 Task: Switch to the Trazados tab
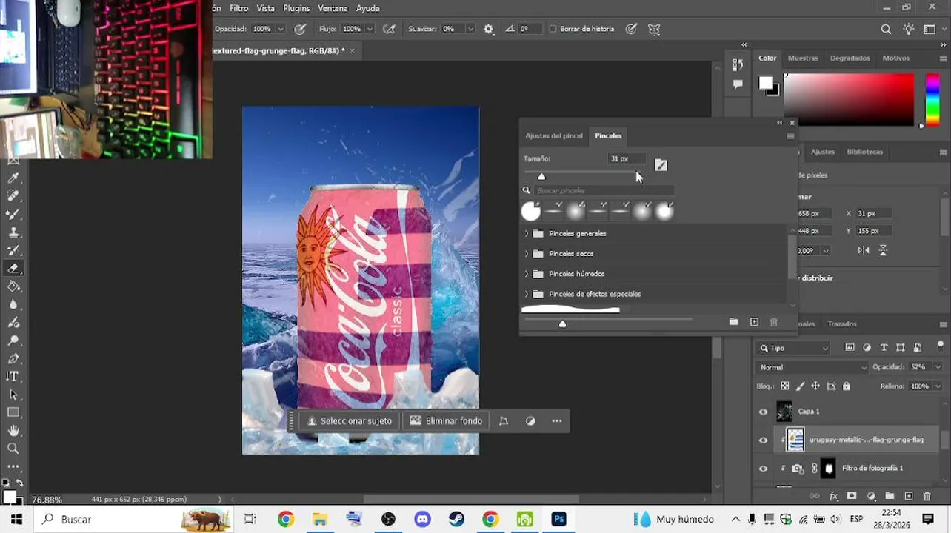[x=842, y=324]
